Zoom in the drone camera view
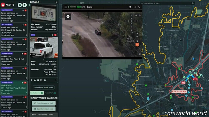Viewport: 209px width, 117px height. [x=137, y=33]
